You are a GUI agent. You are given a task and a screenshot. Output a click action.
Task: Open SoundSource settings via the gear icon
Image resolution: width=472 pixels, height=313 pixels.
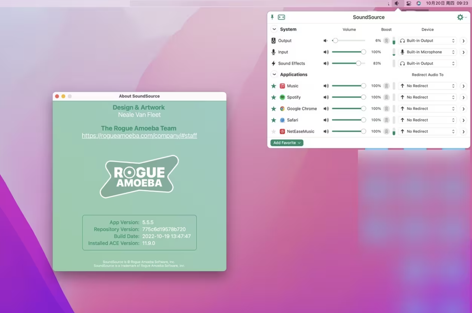(x=460, y=17)
